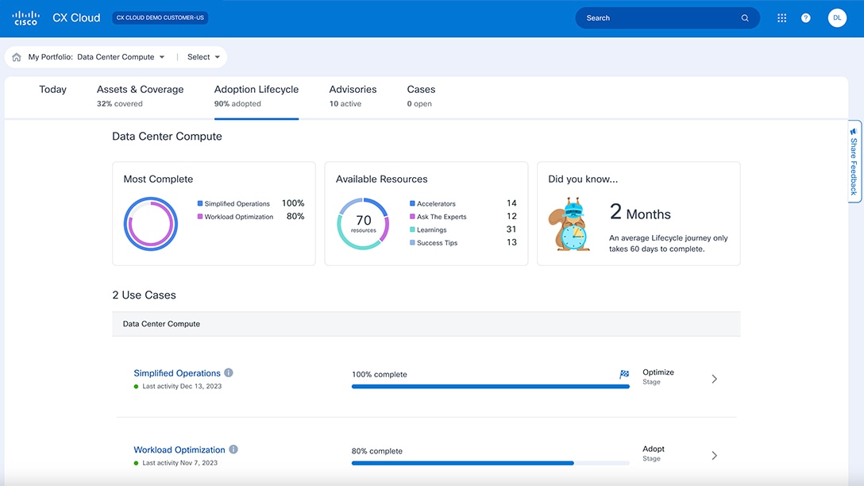Click the Ask The Experts legend label

tap(442, 217)
